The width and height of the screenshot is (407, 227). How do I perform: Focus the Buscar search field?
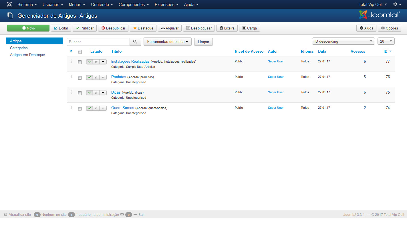pos(98,42)
